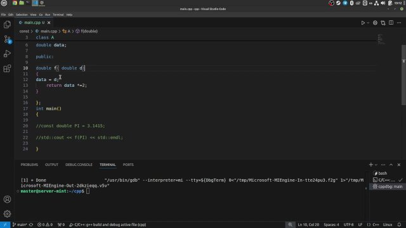Open errors and warnings count in status bar
Screen dimensions: 406x228
tap(45, 225)
